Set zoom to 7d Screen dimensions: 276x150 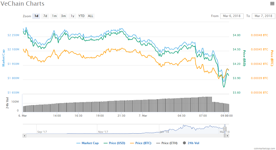45,16
